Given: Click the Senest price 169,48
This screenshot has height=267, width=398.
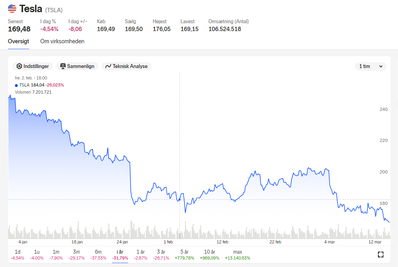Looking at the screenshot, I should [x=19, y=29].
